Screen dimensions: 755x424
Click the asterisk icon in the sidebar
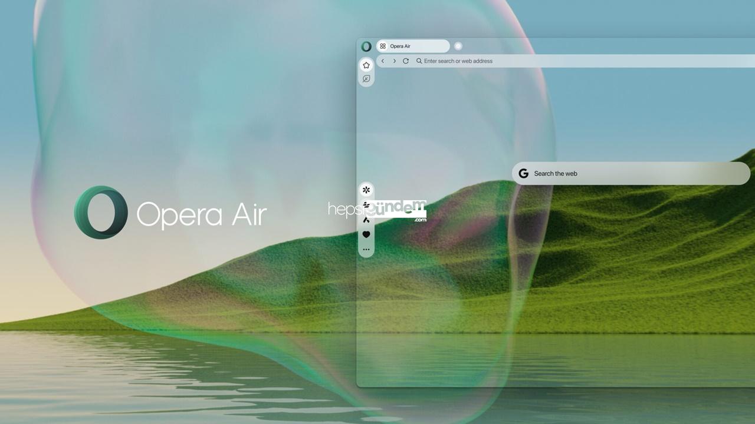(x=366, y=190)
